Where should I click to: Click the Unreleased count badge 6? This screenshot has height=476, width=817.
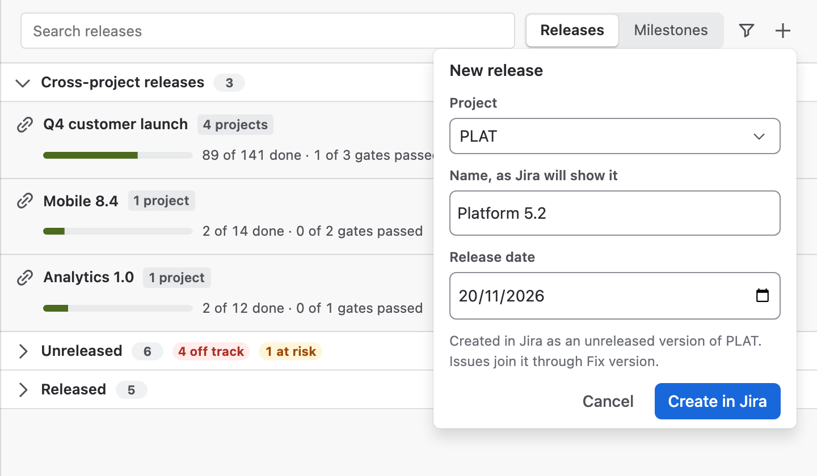148,351
